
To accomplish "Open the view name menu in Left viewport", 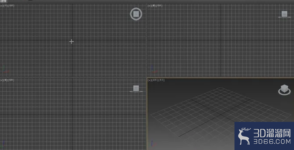I will coord(6,80).
